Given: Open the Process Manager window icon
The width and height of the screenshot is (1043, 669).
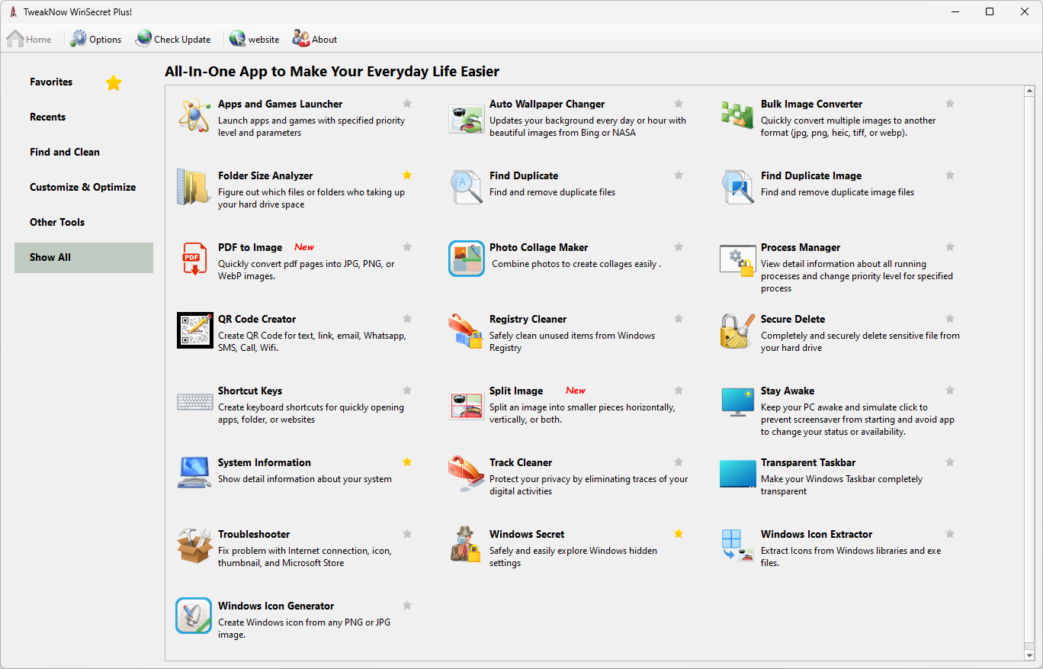Looking at the screenshot, I should (x=737, y=259).
